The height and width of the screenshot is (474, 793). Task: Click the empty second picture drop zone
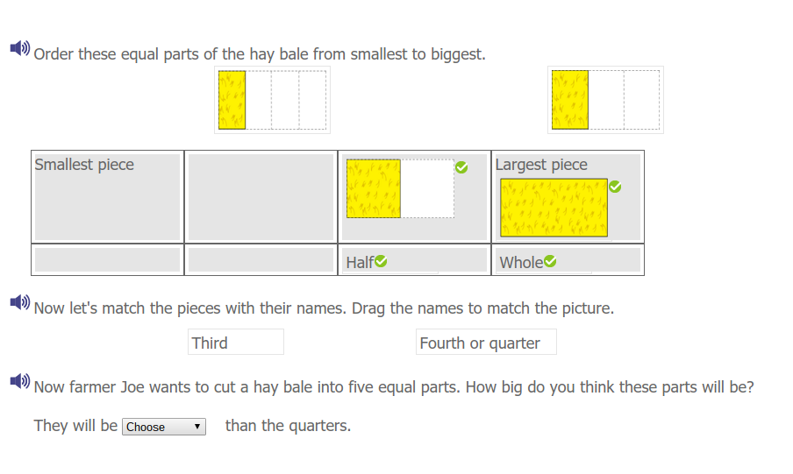(x=261, y=198)
